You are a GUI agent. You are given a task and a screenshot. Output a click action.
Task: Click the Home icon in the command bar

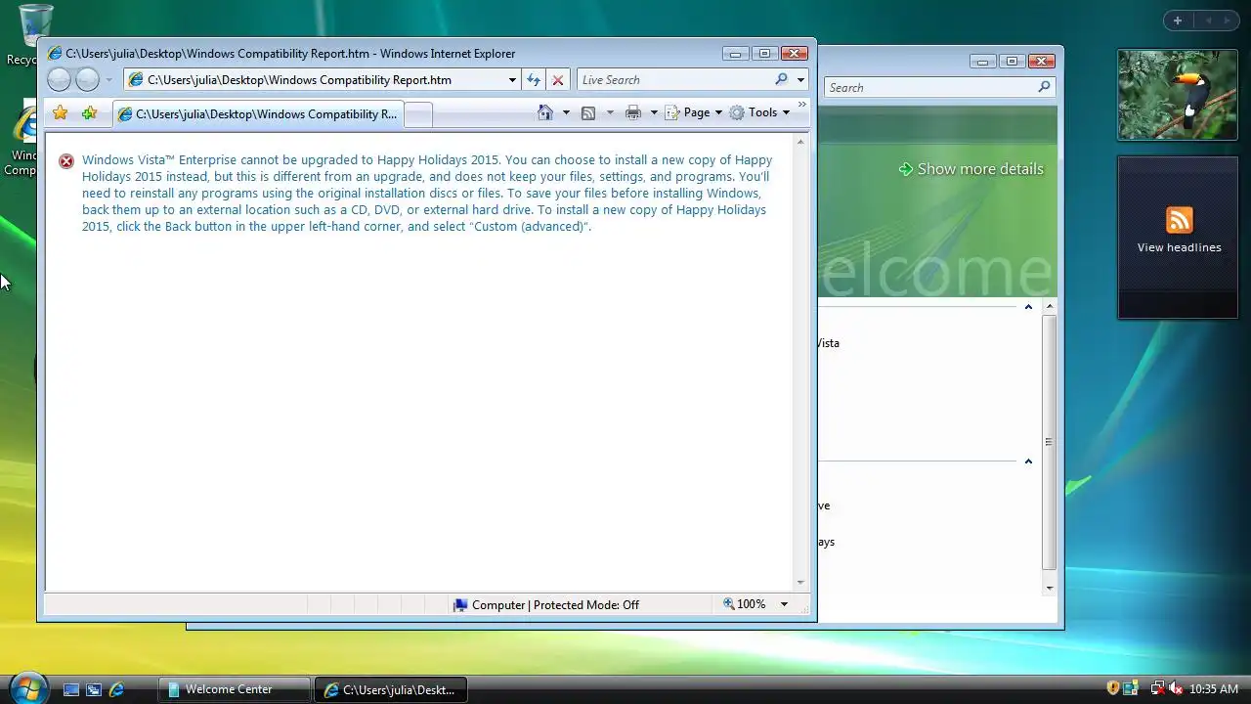tap(545, 112)
